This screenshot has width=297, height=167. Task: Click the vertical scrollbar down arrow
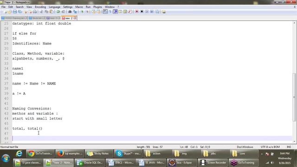pos(294,141)
